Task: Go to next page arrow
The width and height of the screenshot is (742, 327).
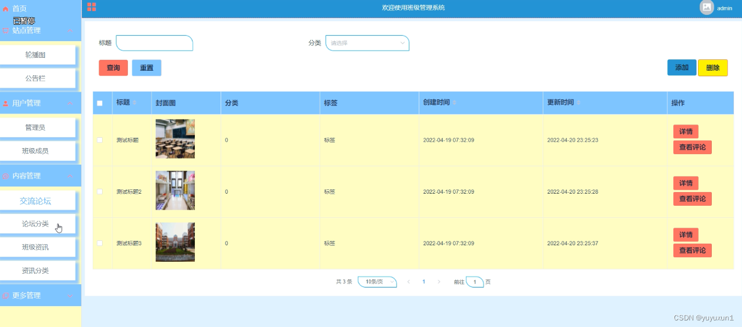Action: pyautogui.click(x=439, y=281)
